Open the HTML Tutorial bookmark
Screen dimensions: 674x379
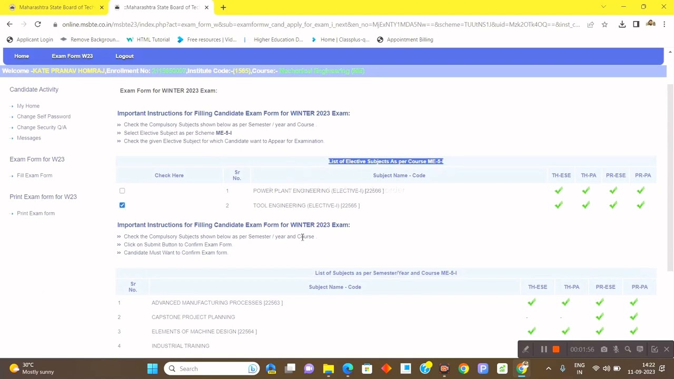pos(148,39)
